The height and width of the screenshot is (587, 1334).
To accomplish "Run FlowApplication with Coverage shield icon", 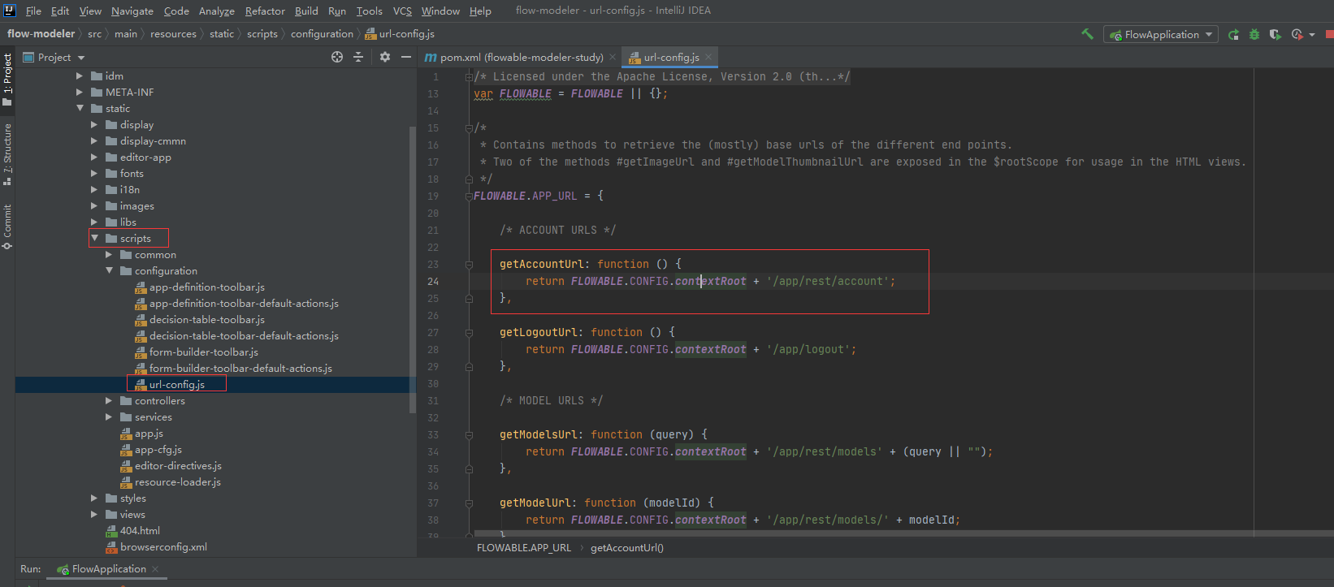I will point(1275,34).
